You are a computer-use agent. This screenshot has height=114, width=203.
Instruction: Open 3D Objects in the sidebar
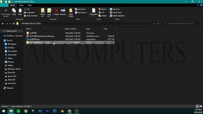pos(10,44)
